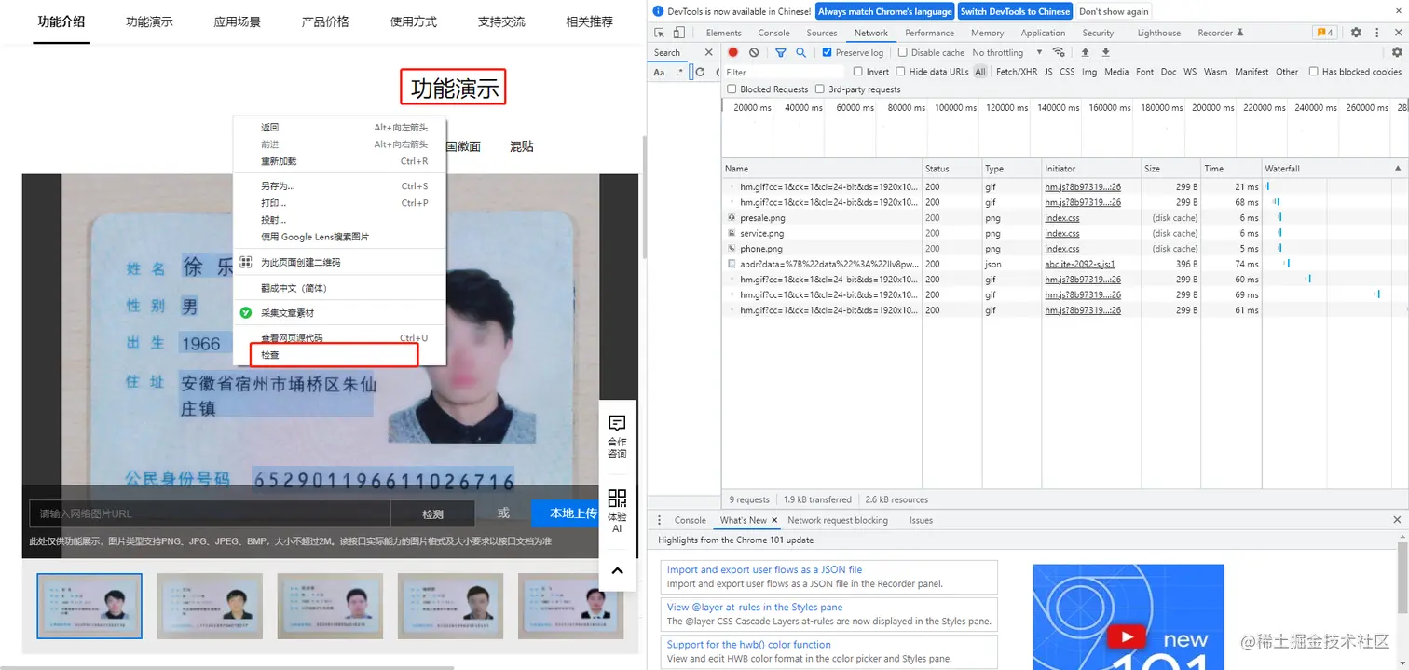Switch to the Console tab in top bar
Viewport: 1409px width, 670px height.
[x=774, y=33]
